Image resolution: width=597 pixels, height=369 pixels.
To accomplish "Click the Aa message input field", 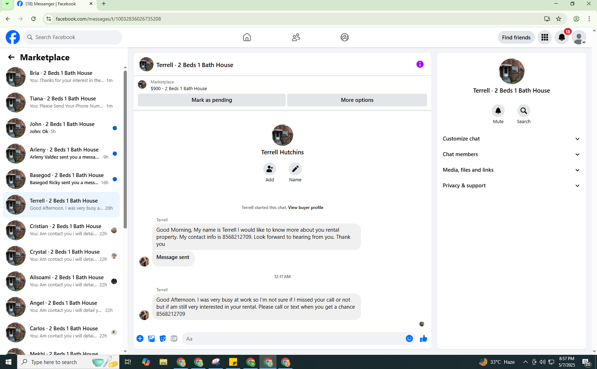I will tap(293, 338).
